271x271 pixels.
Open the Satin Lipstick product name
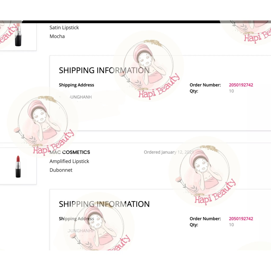[x=64, y=28]
